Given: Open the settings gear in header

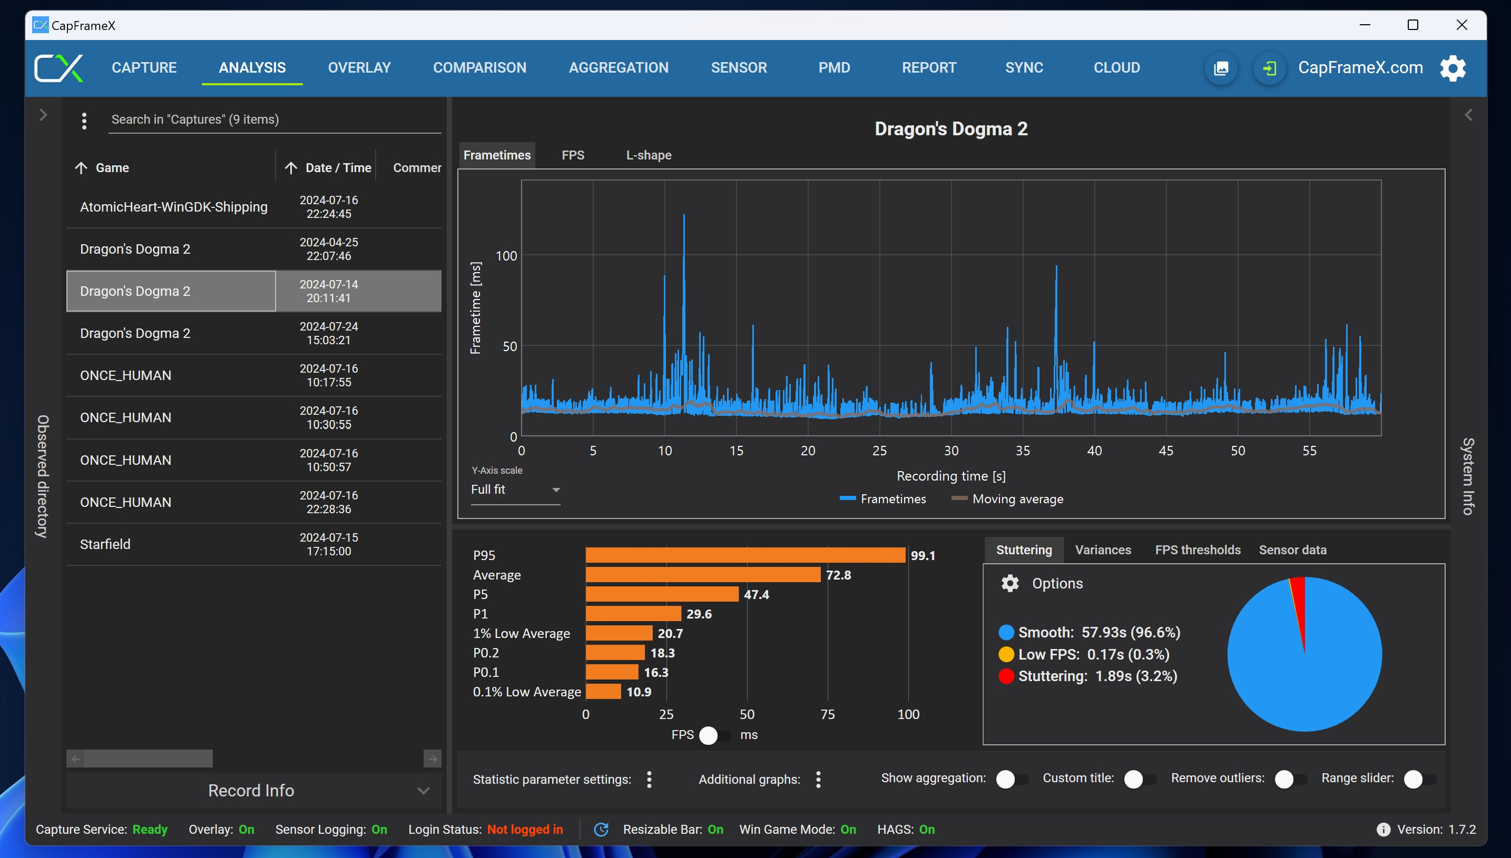Looking at the screenshot, I should pos(1453,68).
